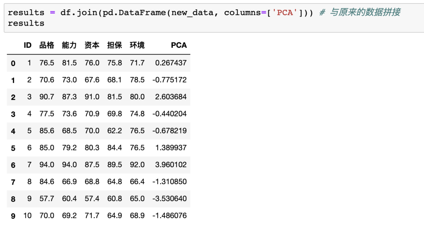Click the 环境 value 92.0 cell
Image resolution: width=424 pixels, height=225 pixels.
tap(137, 165)
